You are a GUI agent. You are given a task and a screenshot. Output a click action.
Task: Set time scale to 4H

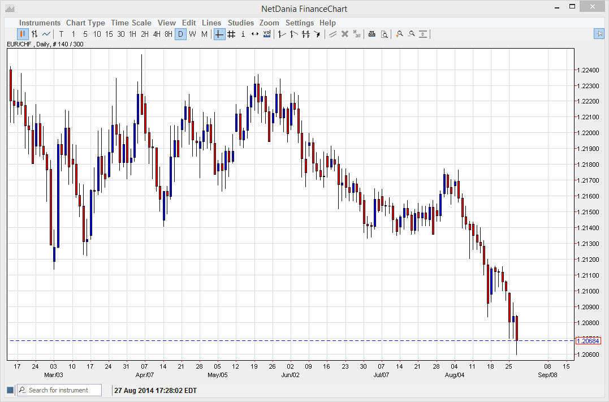coord(157,34)
